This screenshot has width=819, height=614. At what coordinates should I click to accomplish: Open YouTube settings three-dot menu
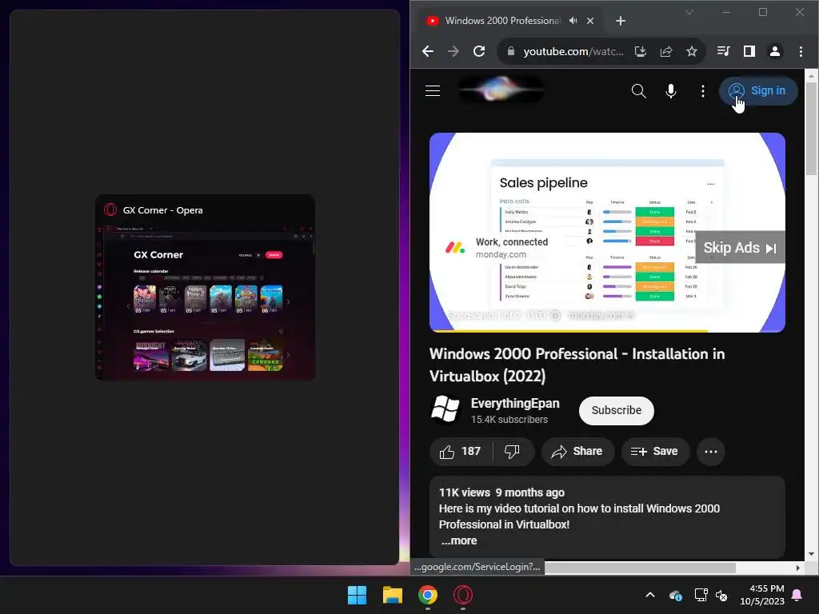tap(702, 91)
